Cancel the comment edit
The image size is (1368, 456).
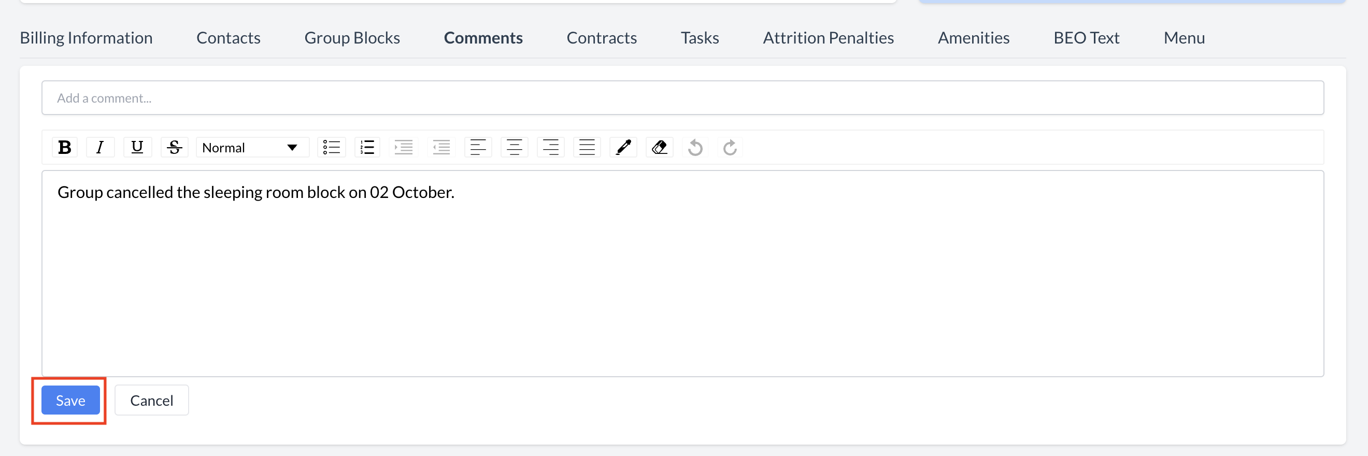tap(151, 400)
